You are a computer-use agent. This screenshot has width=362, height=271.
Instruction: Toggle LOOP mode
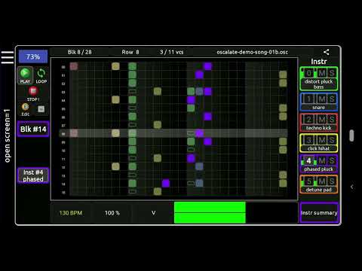click(x=41, y=75)
